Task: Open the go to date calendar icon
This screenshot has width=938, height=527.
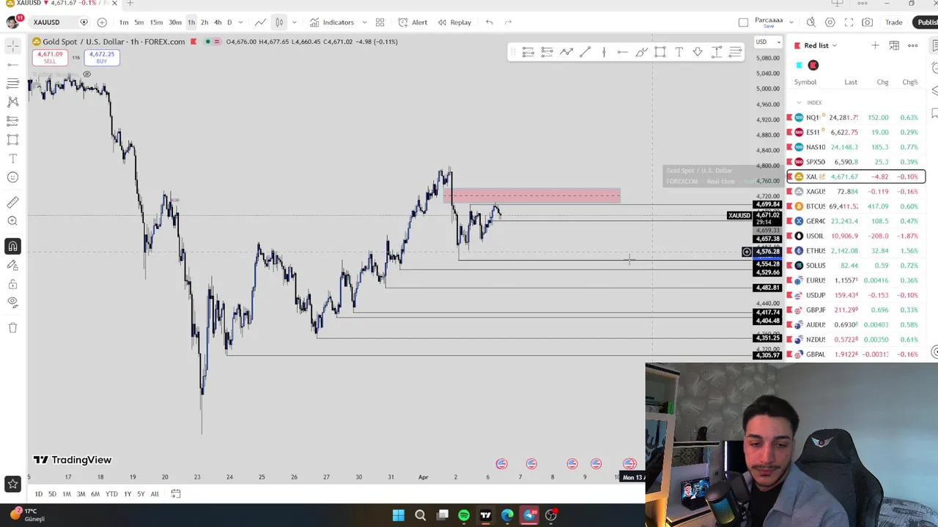Action: [176, 494]
